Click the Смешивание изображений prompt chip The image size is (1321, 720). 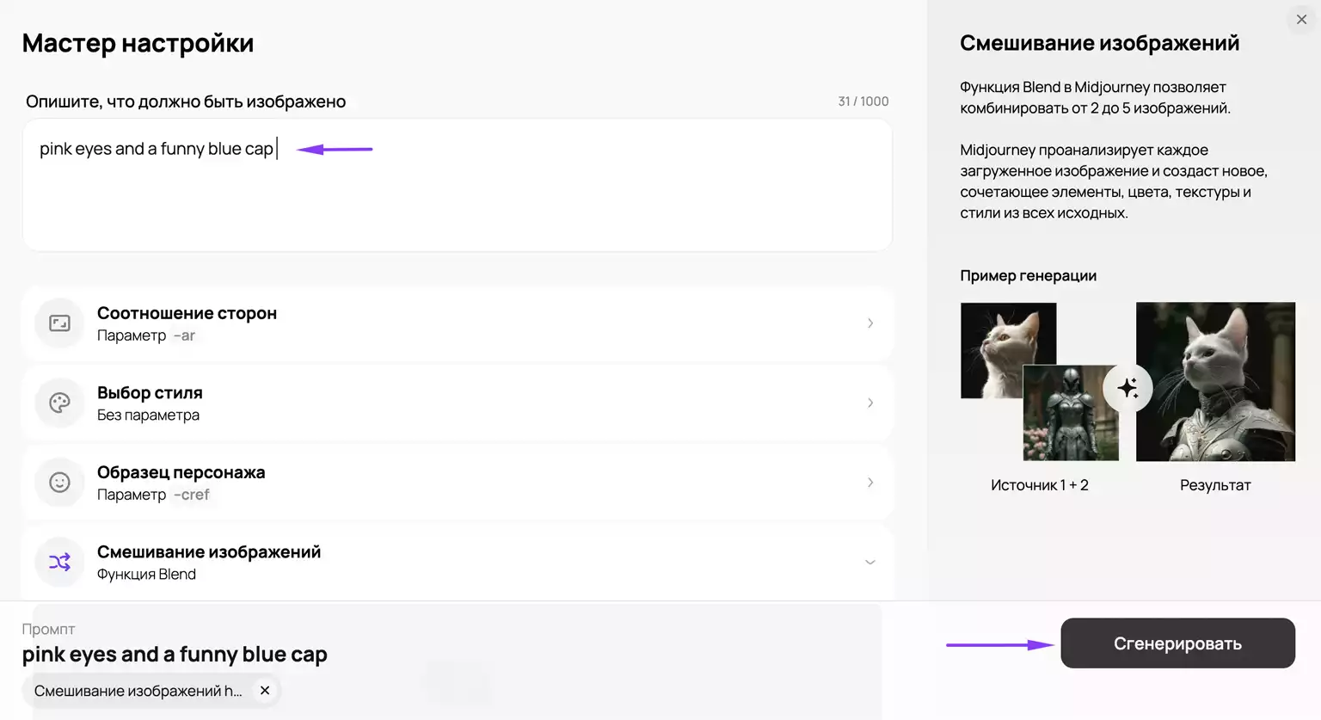138,691
